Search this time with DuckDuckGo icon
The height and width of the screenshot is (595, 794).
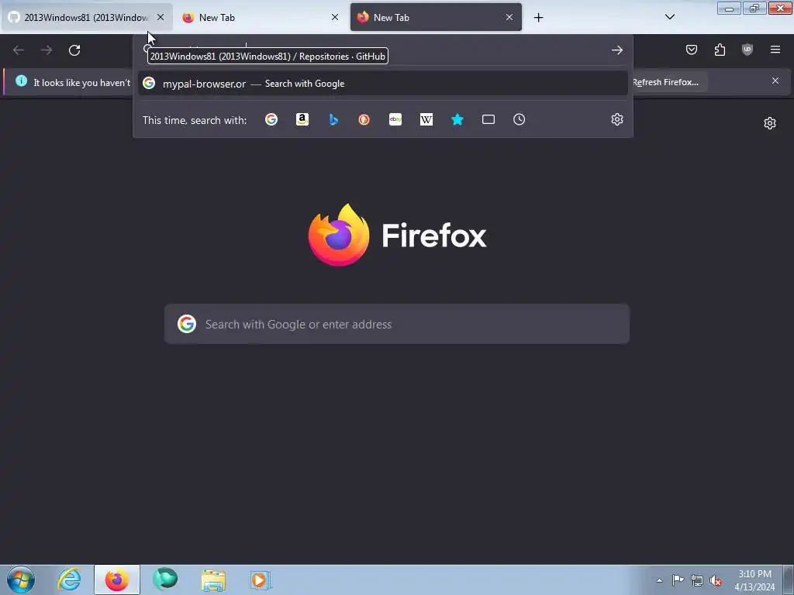pos(364,119)
